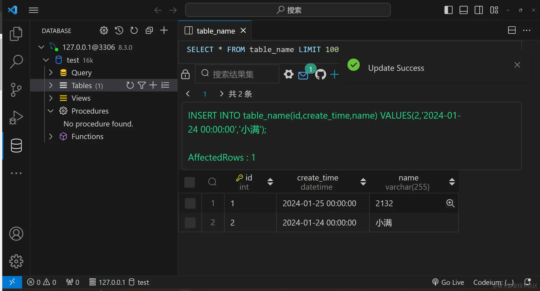Toggle the secondary side bar
540x291 pixels.
tap(479, 10)
